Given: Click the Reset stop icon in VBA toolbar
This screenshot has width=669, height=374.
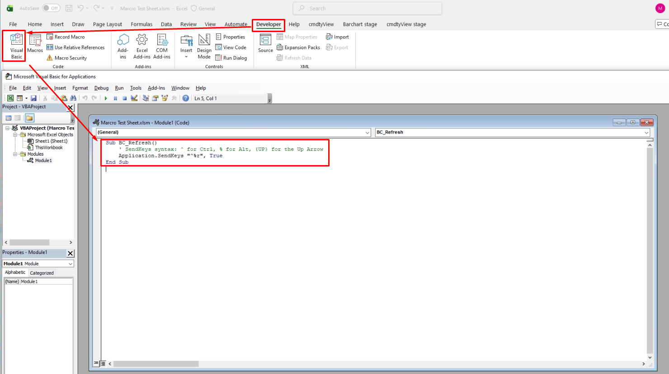Looking at the screenshot, I should click(124, 98).
